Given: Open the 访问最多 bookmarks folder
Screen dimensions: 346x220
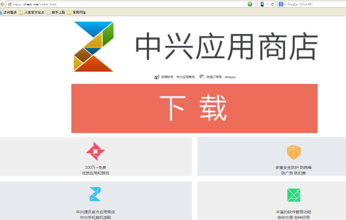Looking at the screenshot, I should pyautogui.click(x=8, y=12).
